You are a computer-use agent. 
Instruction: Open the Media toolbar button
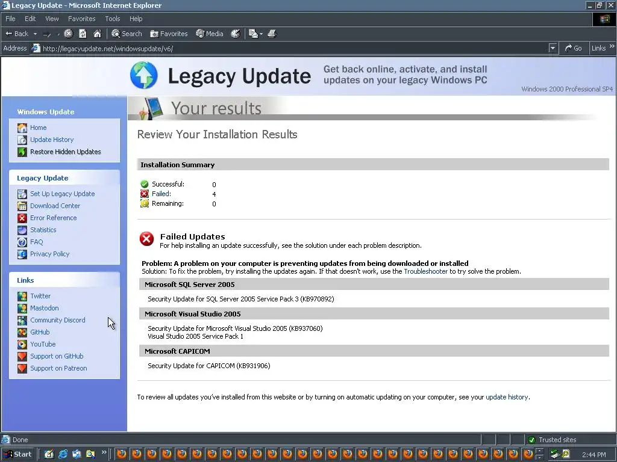coord(210,34)
